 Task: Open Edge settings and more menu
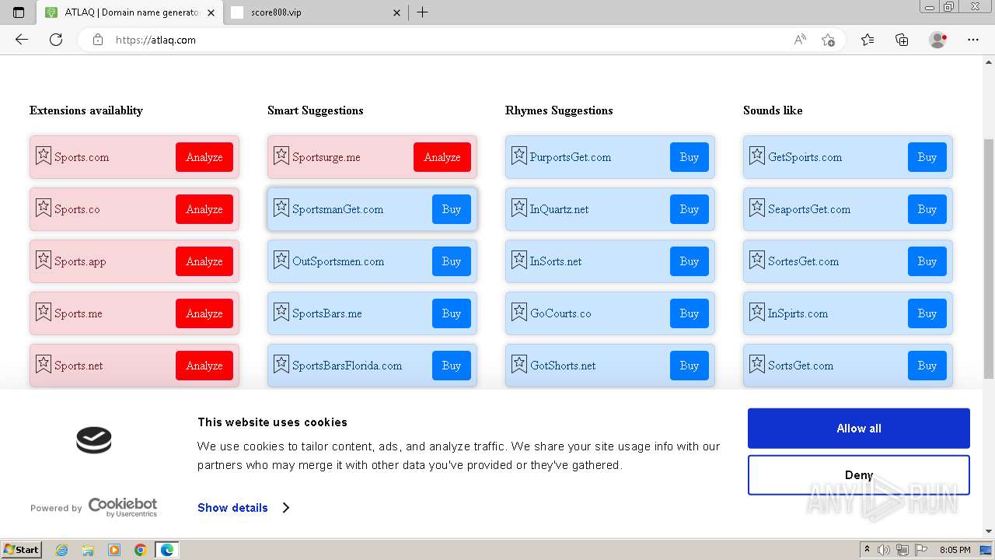pos(973,40)
